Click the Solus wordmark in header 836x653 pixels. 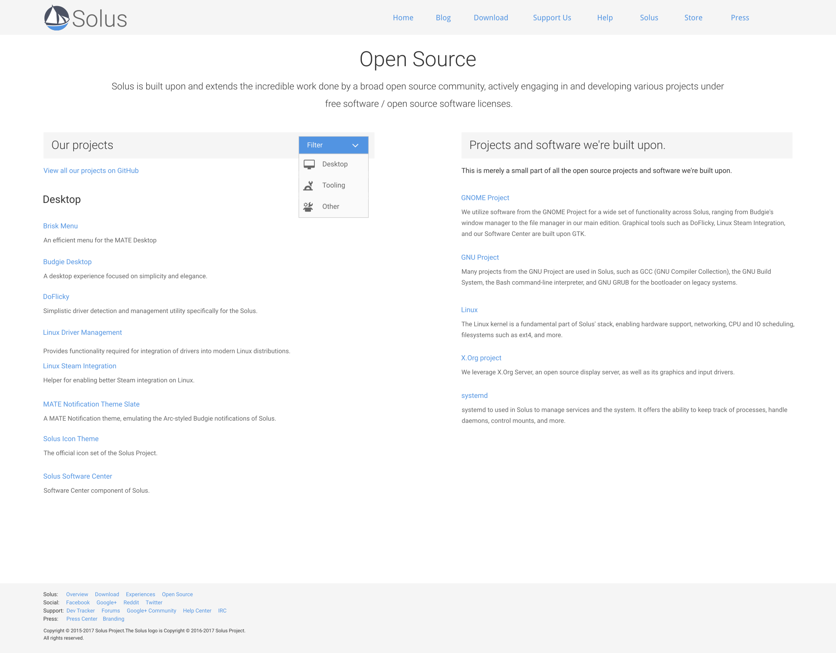point(100,19)
